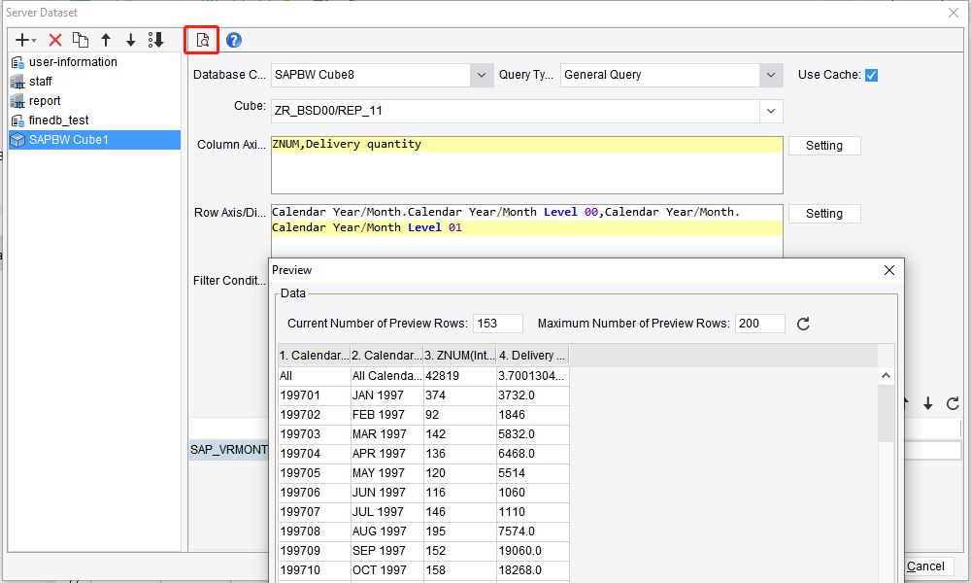Open Setting for the Column Axis
The height and width of the screenshot is (583, 971).
[x=824, y=145]
